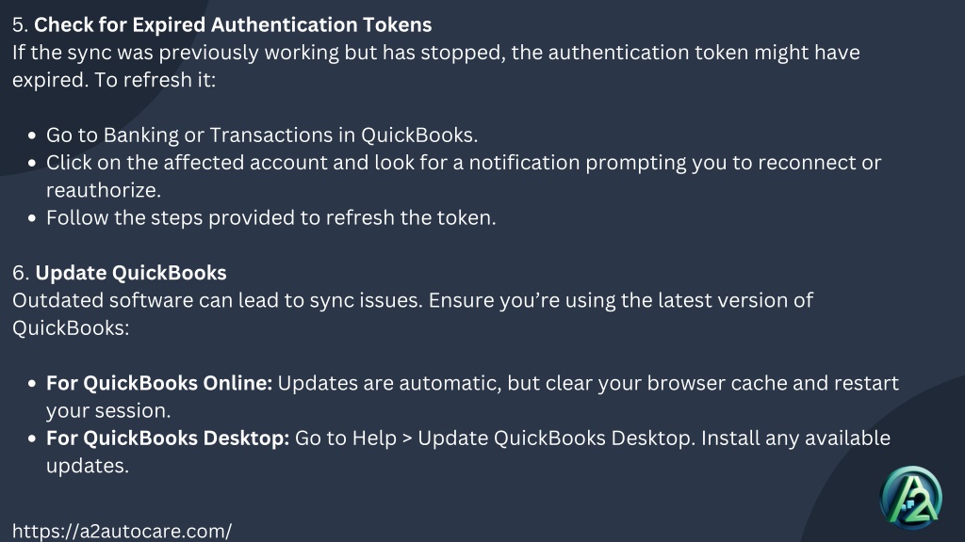
Task: Click the A2 logo icon
Action: click(x=911, y=498)
